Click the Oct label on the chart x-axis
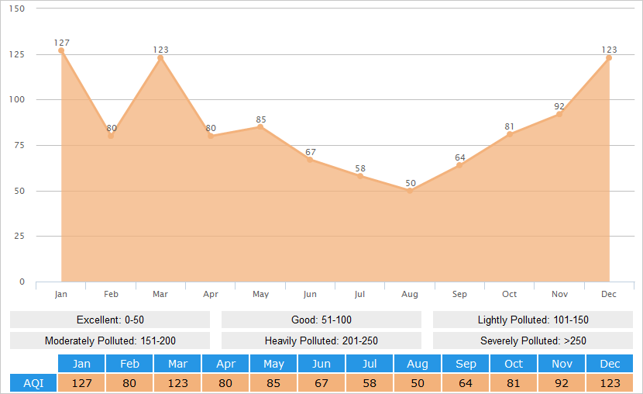Viewport: 643px width, 394px height. pos(509,294)
